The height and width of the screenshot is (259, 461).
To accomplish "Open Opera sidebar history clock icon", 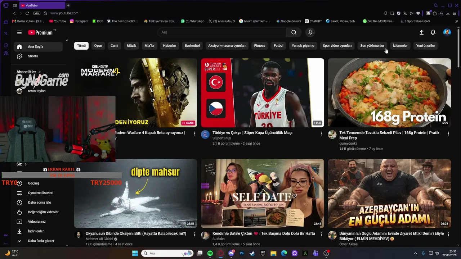I will (x=6, y=45).
